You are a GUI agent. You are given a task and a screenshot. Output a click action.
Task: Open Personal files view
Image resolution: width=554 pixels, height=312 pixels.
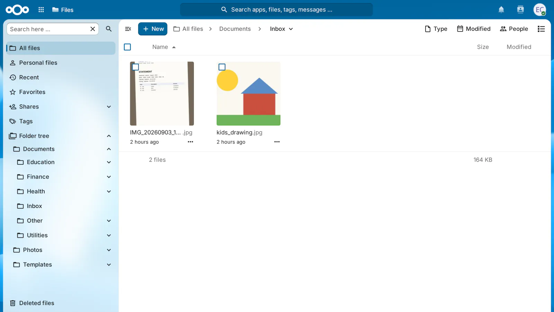point(61,63)
